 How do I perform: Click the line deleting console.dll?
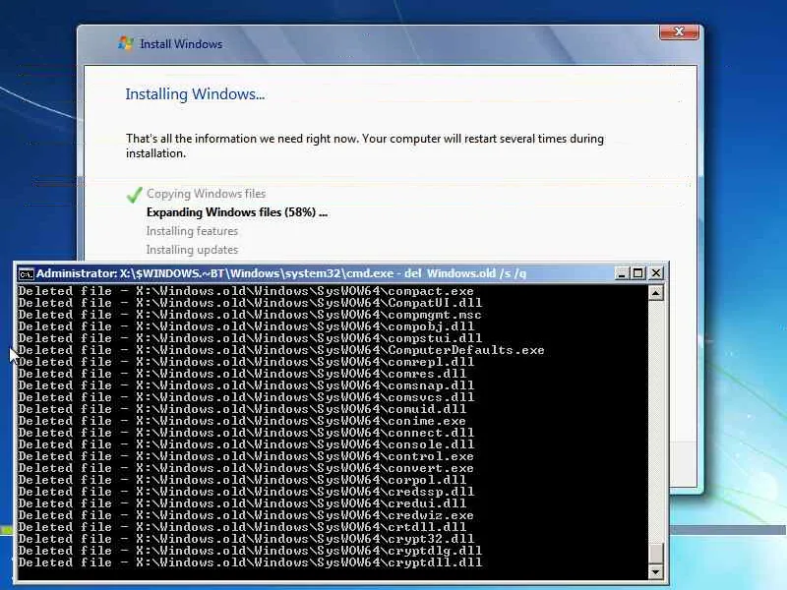[x=246, y=444]
